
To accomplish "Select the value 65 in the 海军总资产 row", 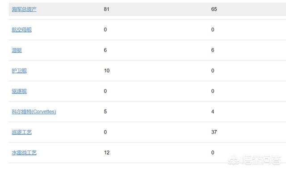I will [214, 9].
